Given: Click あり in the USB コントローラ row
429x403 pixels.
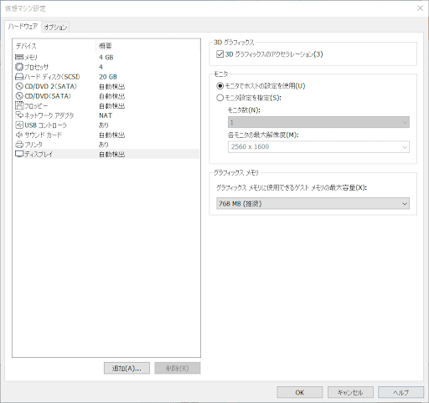Looking at the screenshot, I should tap(104, 125).
